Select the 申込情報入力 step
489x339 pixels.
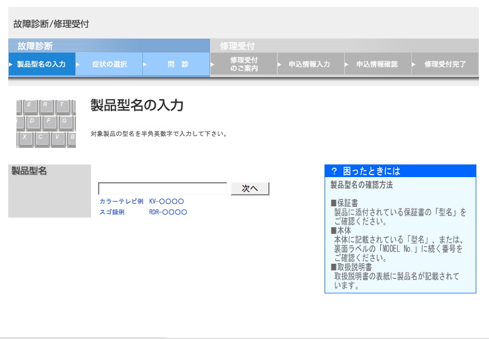[x=309, y=65]
